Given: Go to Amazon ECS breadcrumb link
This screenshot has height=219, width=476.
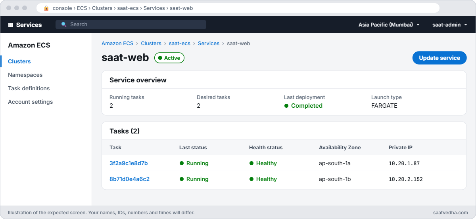Looking at the screenshot, I should (x=117, y=43).
